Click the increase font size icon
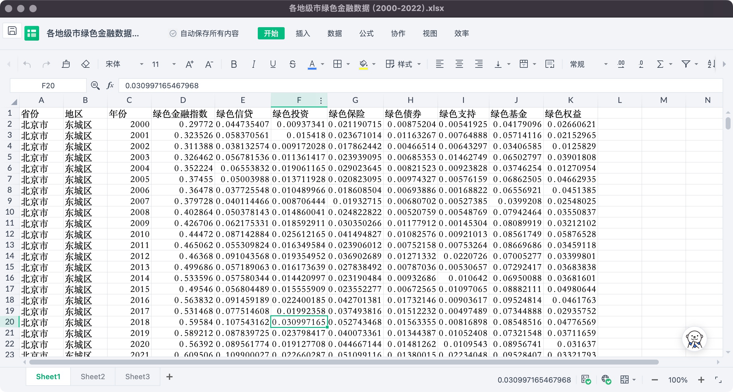 click(189, 64)
